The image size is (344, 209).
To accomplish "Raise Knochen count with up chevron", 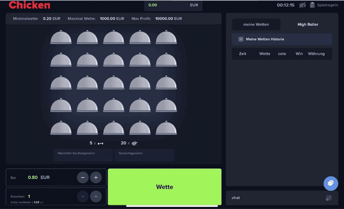I will (x=96, y=196).
